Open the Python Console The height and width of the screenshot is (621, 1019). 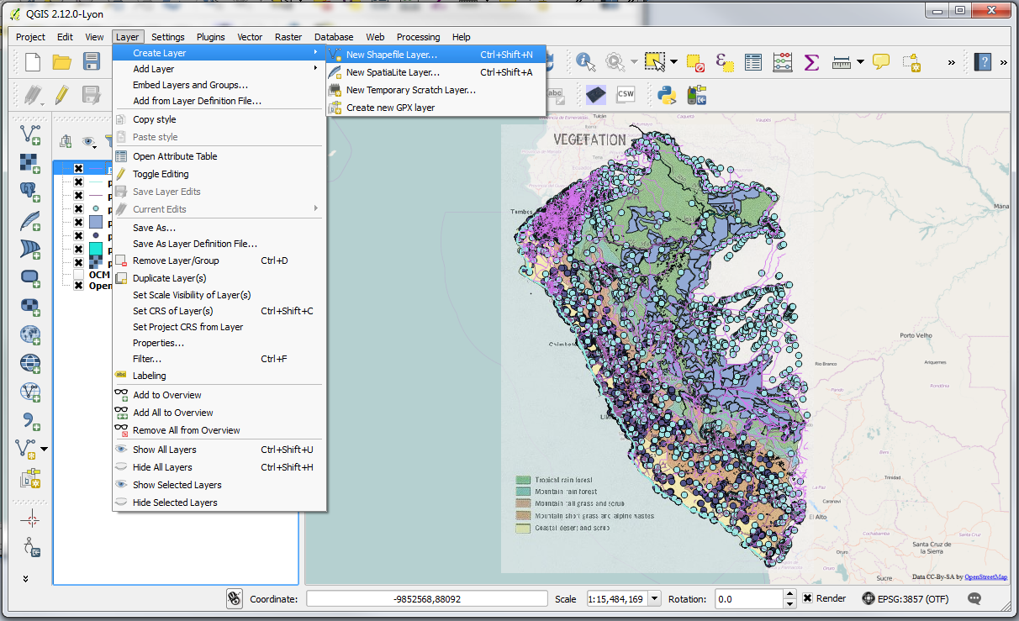pyautogui.click(x=666, y=93)
